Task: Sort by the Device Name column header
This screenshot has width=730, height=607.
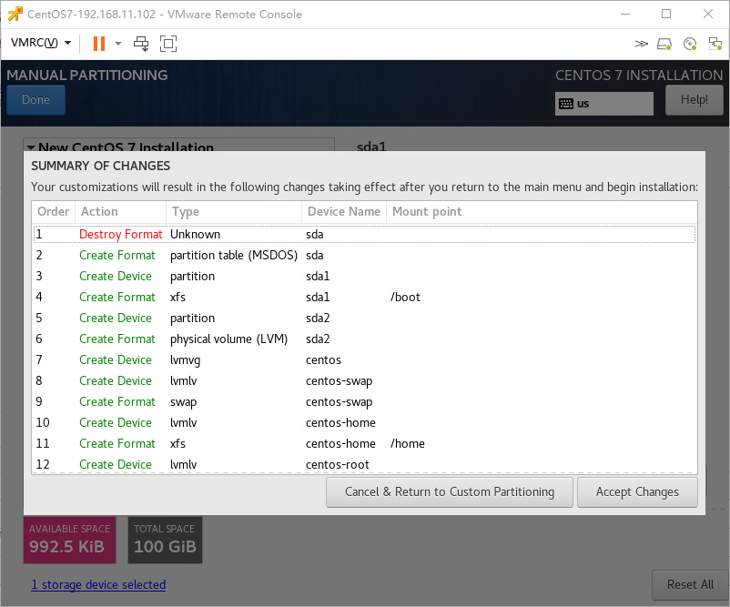Action: [344, 212]
